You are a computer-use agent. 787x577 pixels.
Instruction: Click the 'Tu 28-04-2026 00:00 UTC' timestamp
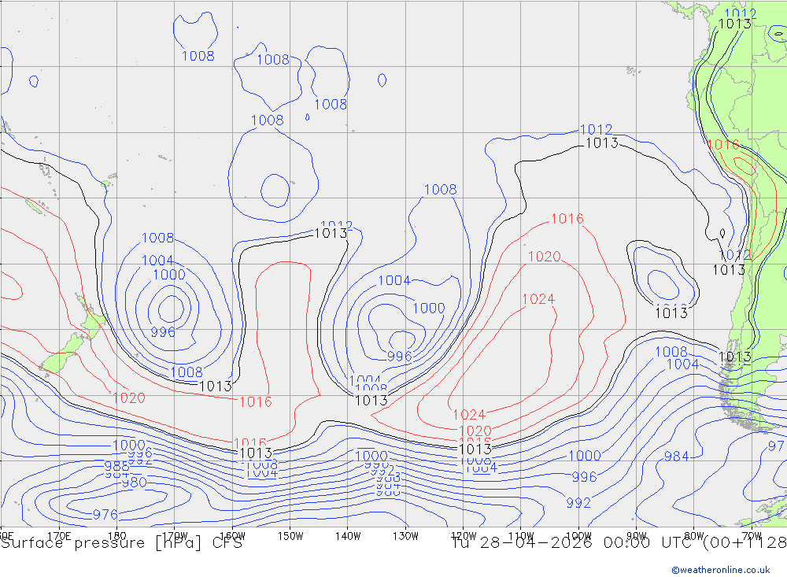[x=575, y=543]
